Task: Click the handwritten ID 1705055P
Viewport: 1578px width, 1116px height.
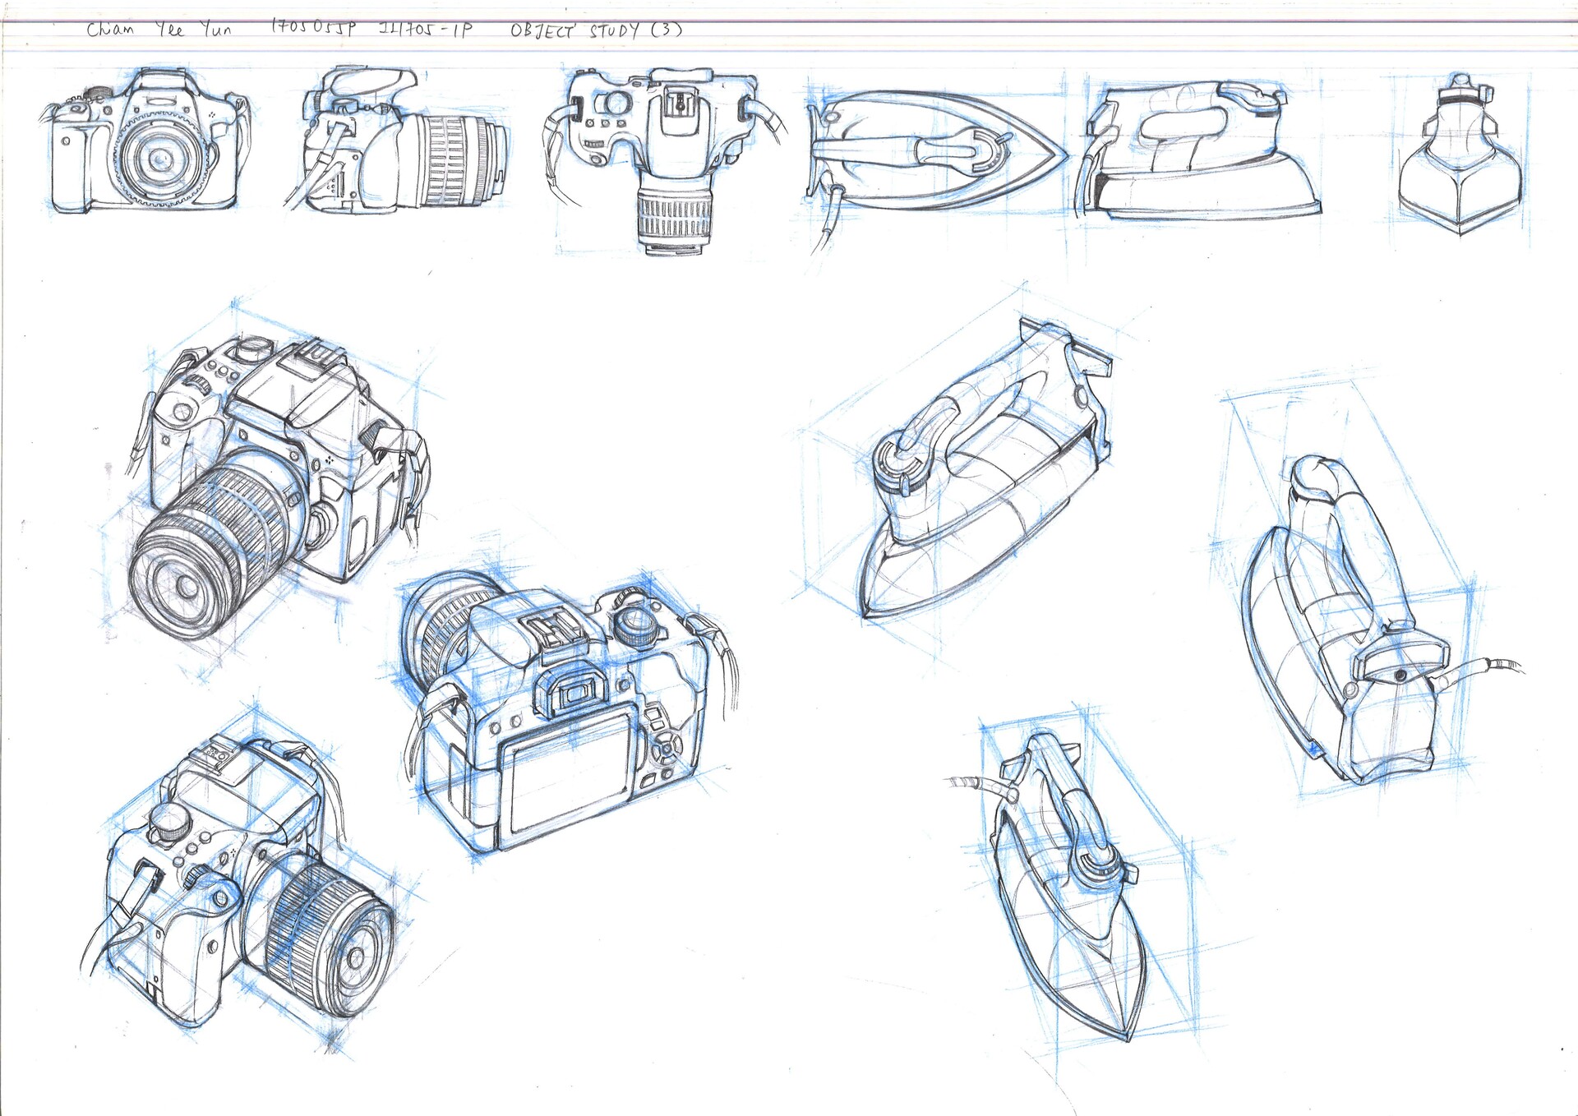Action: [314, 29]
